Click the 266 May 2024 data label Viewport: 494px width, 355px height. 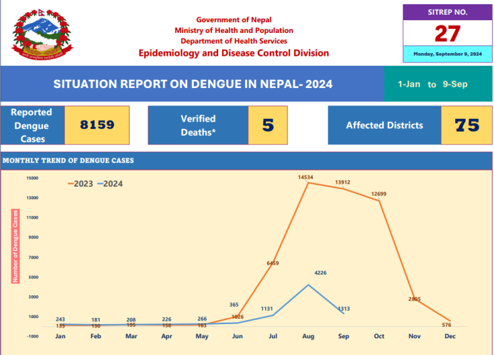coord(202,319)
